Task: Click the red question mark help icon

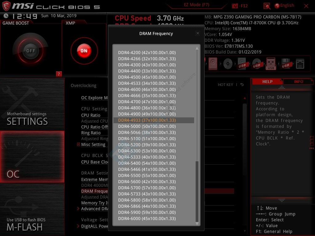Action: pyautogui.click(x=59, y=74)
